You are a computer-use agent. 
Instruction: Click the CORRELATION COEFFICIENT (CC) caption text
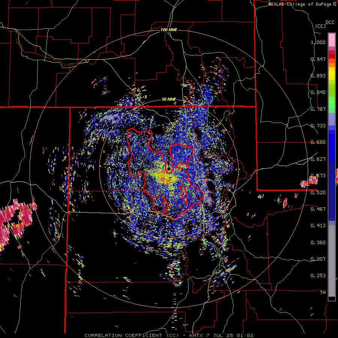pyautogui.click(x=132, y=335)
